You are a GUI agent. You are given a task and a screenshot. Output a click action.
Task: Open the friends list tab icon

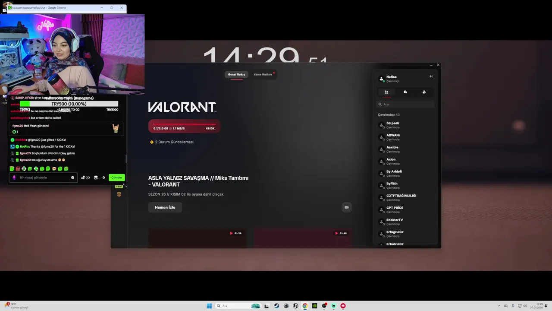point(386,92)
